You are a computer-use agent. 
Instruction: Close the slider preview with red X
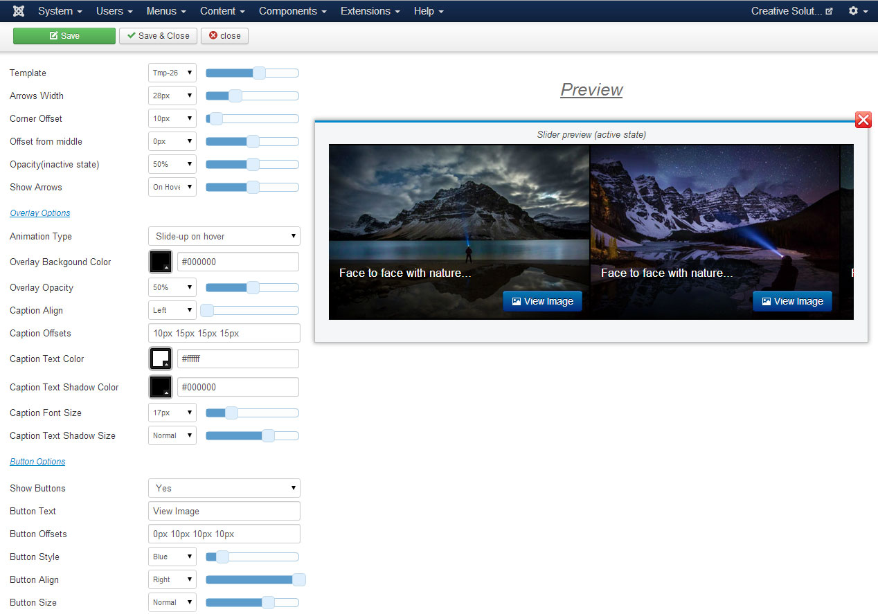(863, 120)
